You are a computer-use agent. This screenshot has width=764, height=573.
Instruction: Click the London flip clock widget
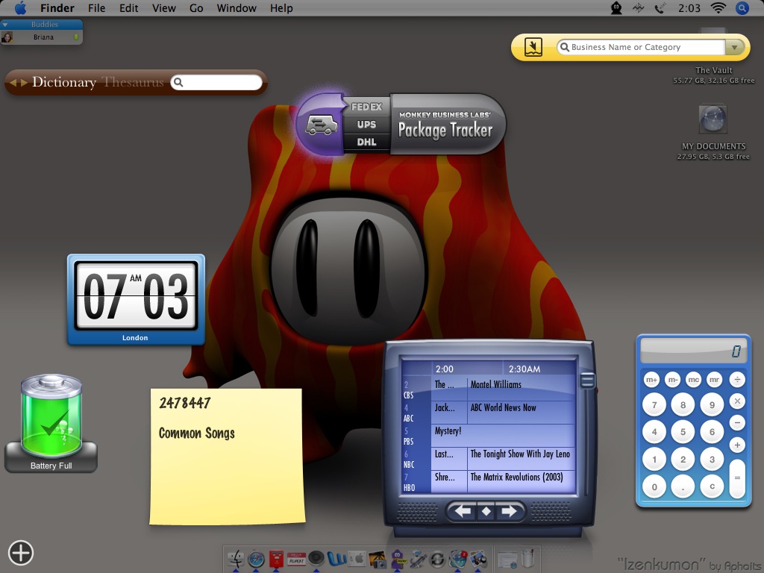(x=136, y=300)
